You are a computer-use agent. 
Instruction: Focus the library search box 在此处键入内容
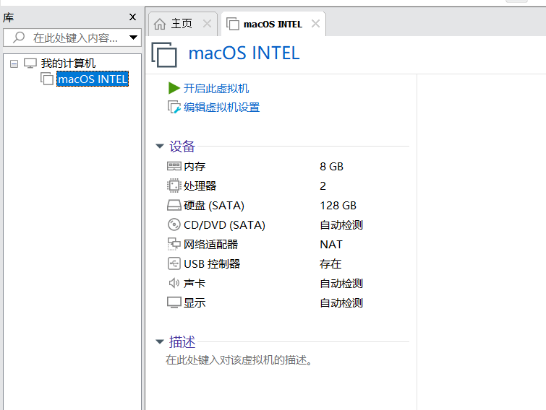(72, 38)
